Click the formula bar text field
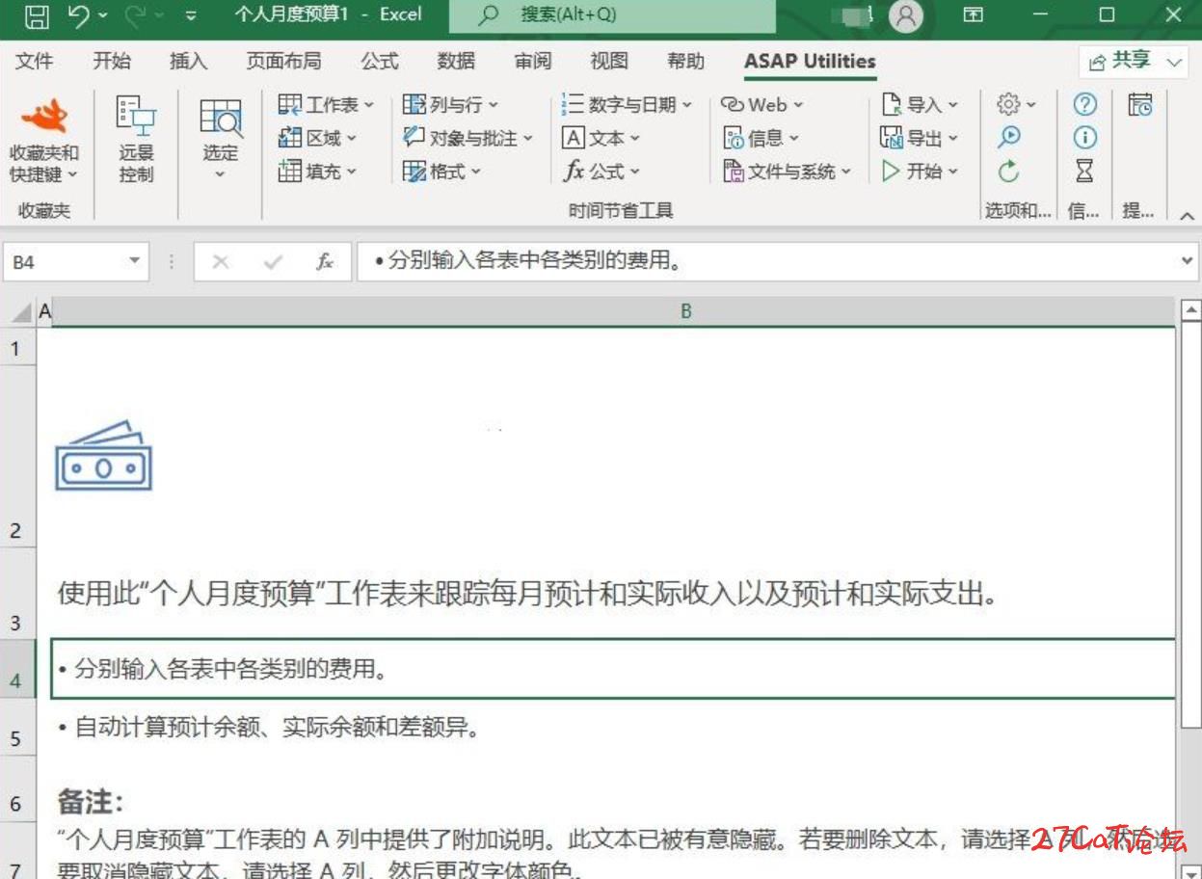Image resolution: width=1202 pixels, height=879 pixels. 766,261
